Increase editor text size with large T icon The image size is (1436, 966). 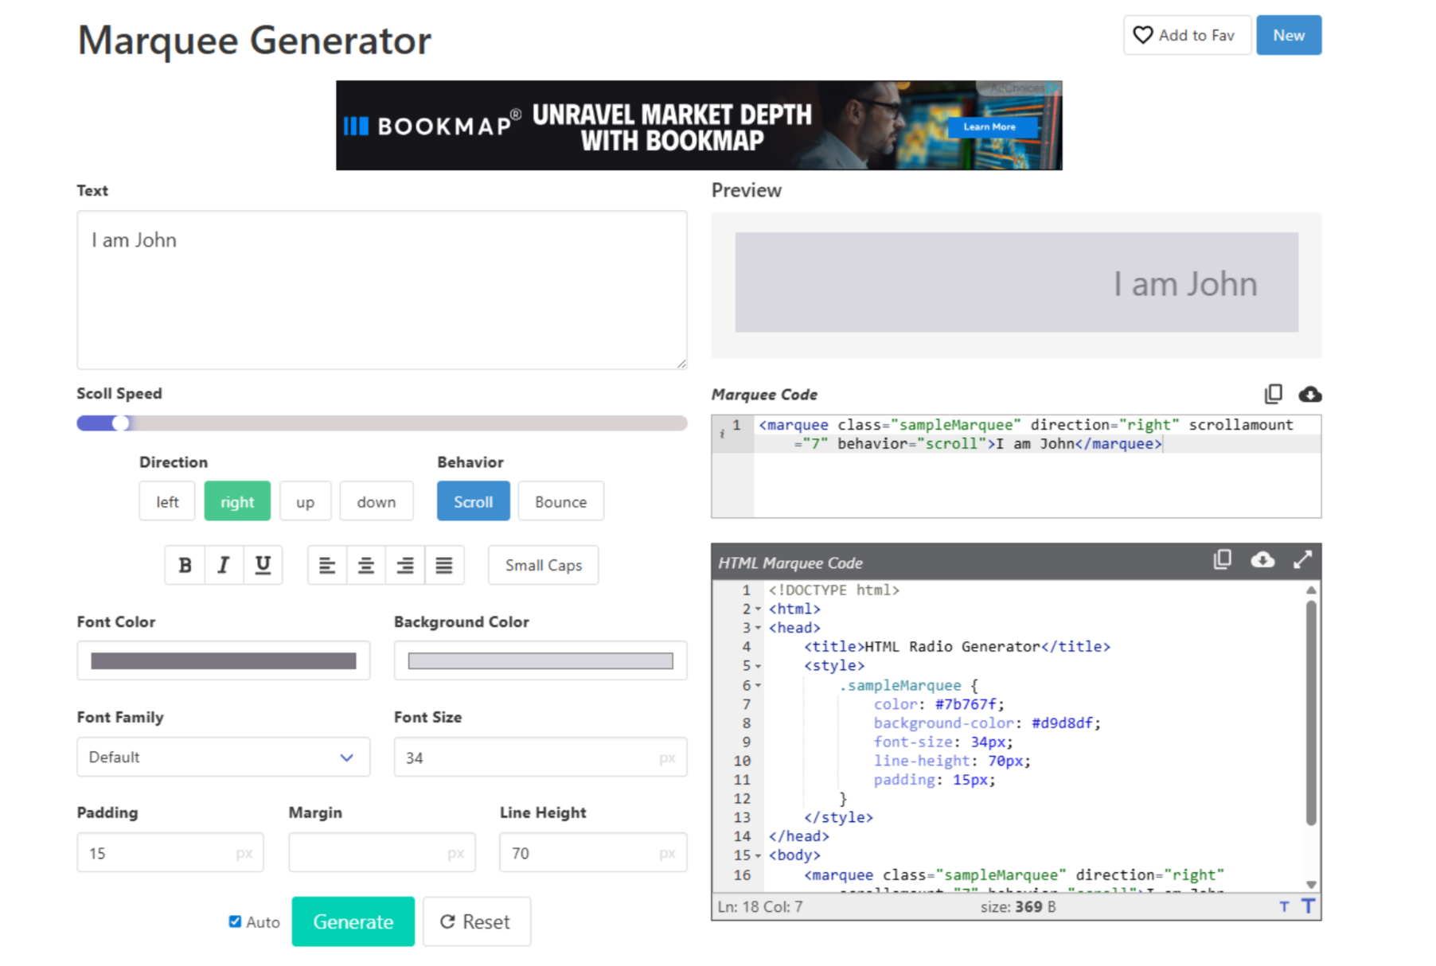[x=1308, y=906]
